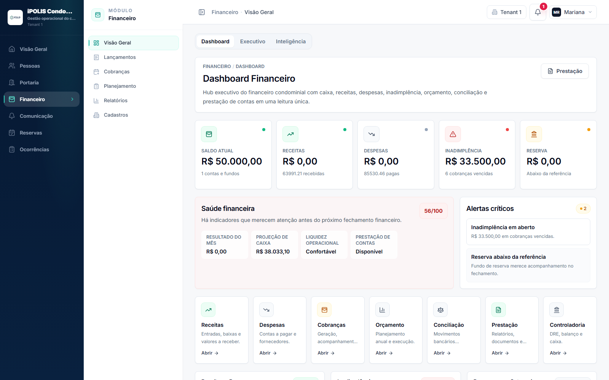
Task: Click Abrir link on Despesas card
Action: [268, 353]
